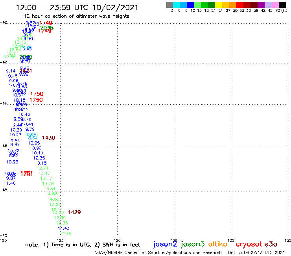Select the green reading '13.47'
Viewport: 291px width, 256px height.
[x=44, y=173]
